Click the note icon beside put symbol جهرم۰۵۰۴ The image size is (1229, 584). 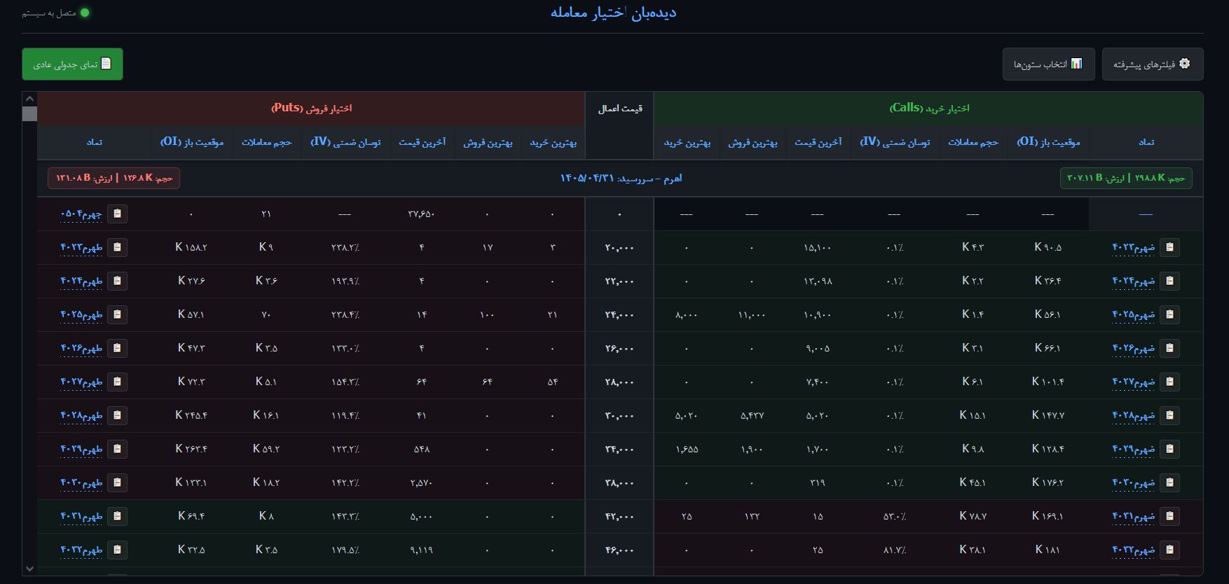(x=117, y=214)
